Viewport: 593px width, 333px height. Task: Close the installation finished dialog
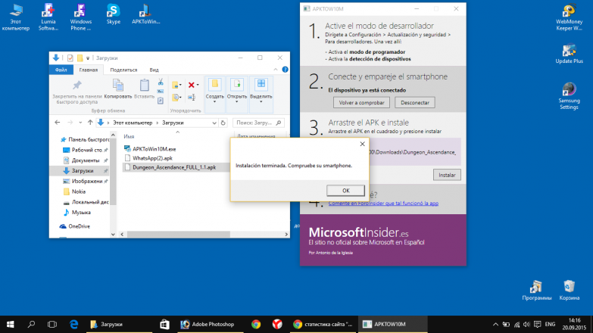pos(362,144)
